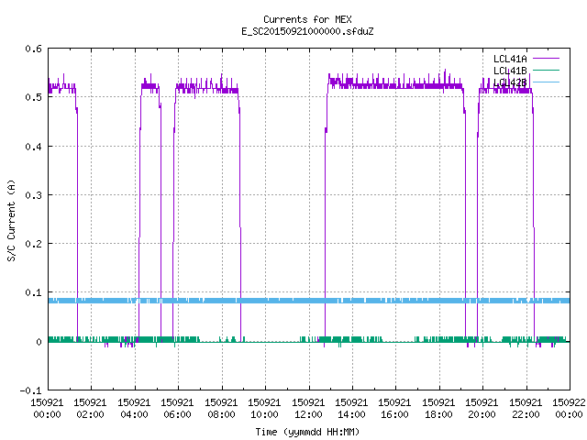Click the 'LCL42B' legend label

(x=510, y=82)
